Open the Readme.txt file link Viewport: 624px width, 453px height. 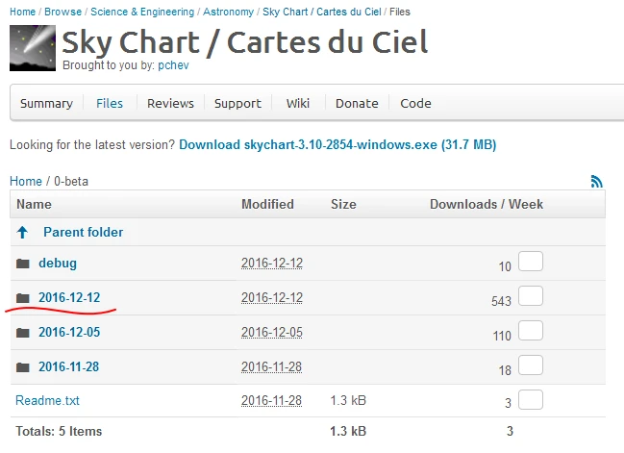coord(47,401)
